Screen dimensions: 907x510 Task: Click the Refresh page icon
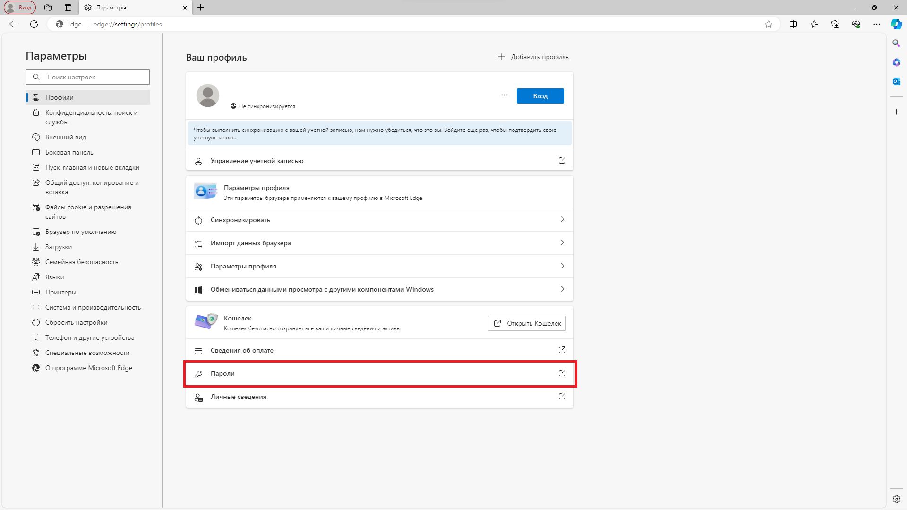coord(34,24)
